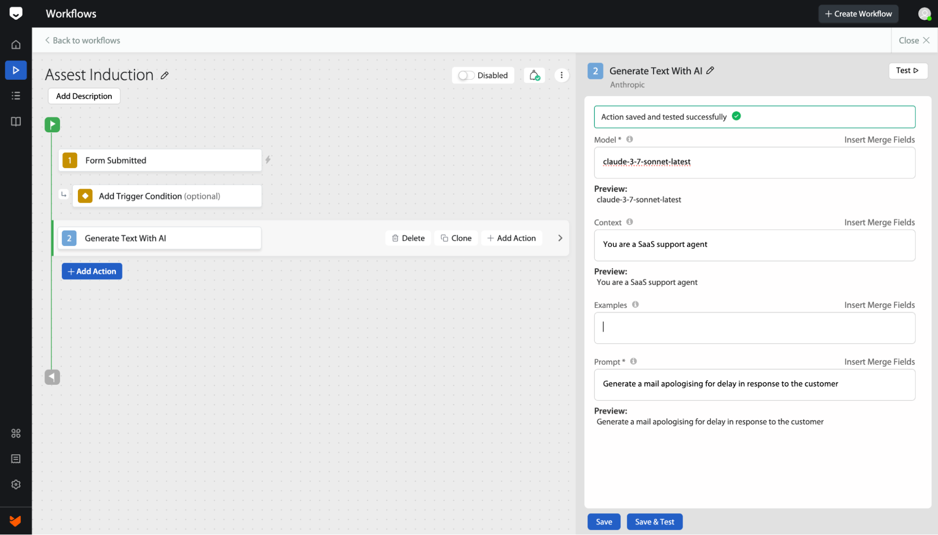Image resolution: width=938 pixels, height=535 pixels.
Task: Close the action side panel
Action: point(914,40)
